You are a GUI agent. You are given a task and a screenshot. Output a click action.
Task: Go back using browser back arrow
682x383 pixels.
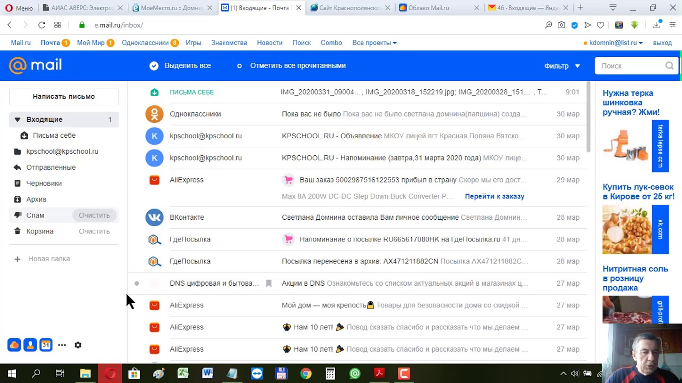(10, 25)
